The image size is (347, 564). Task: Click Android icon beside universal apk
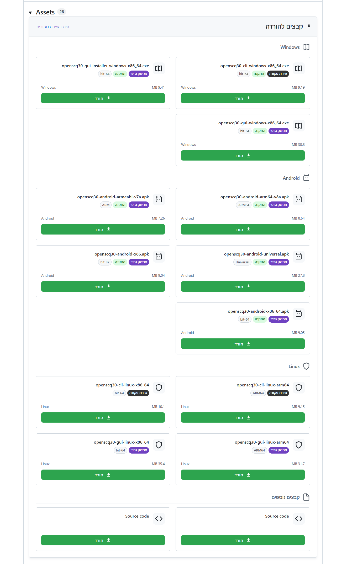(x=298, y=257)
